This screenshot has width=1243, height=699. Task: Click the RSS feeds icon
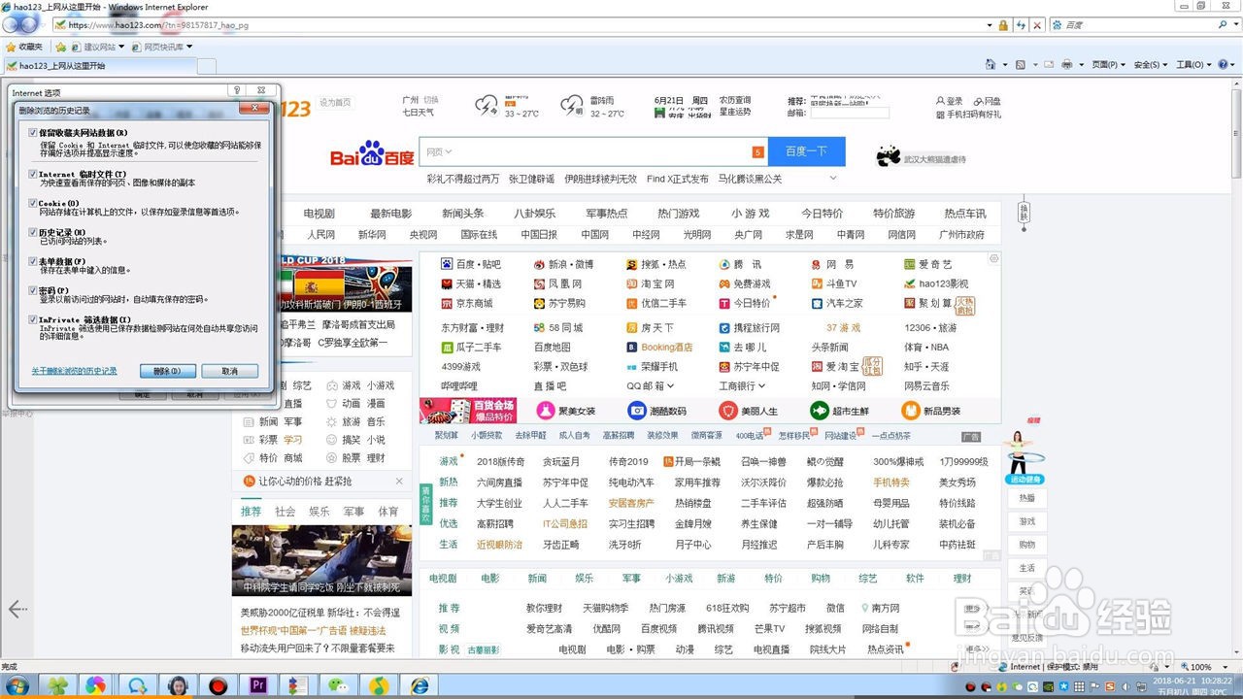(x=1021, y=64)
